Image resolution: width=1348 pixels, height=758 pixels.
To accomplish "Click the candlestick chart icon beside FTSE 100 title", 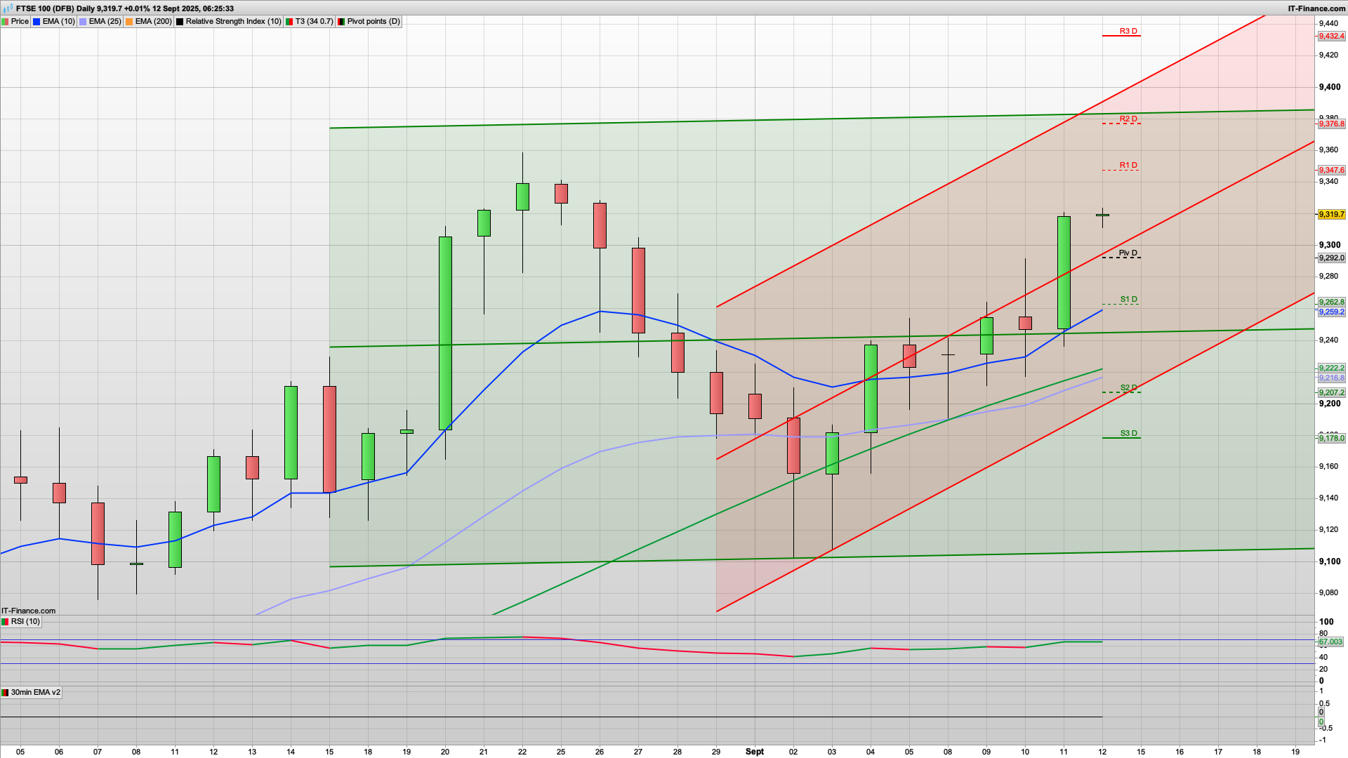I will 8,8.
